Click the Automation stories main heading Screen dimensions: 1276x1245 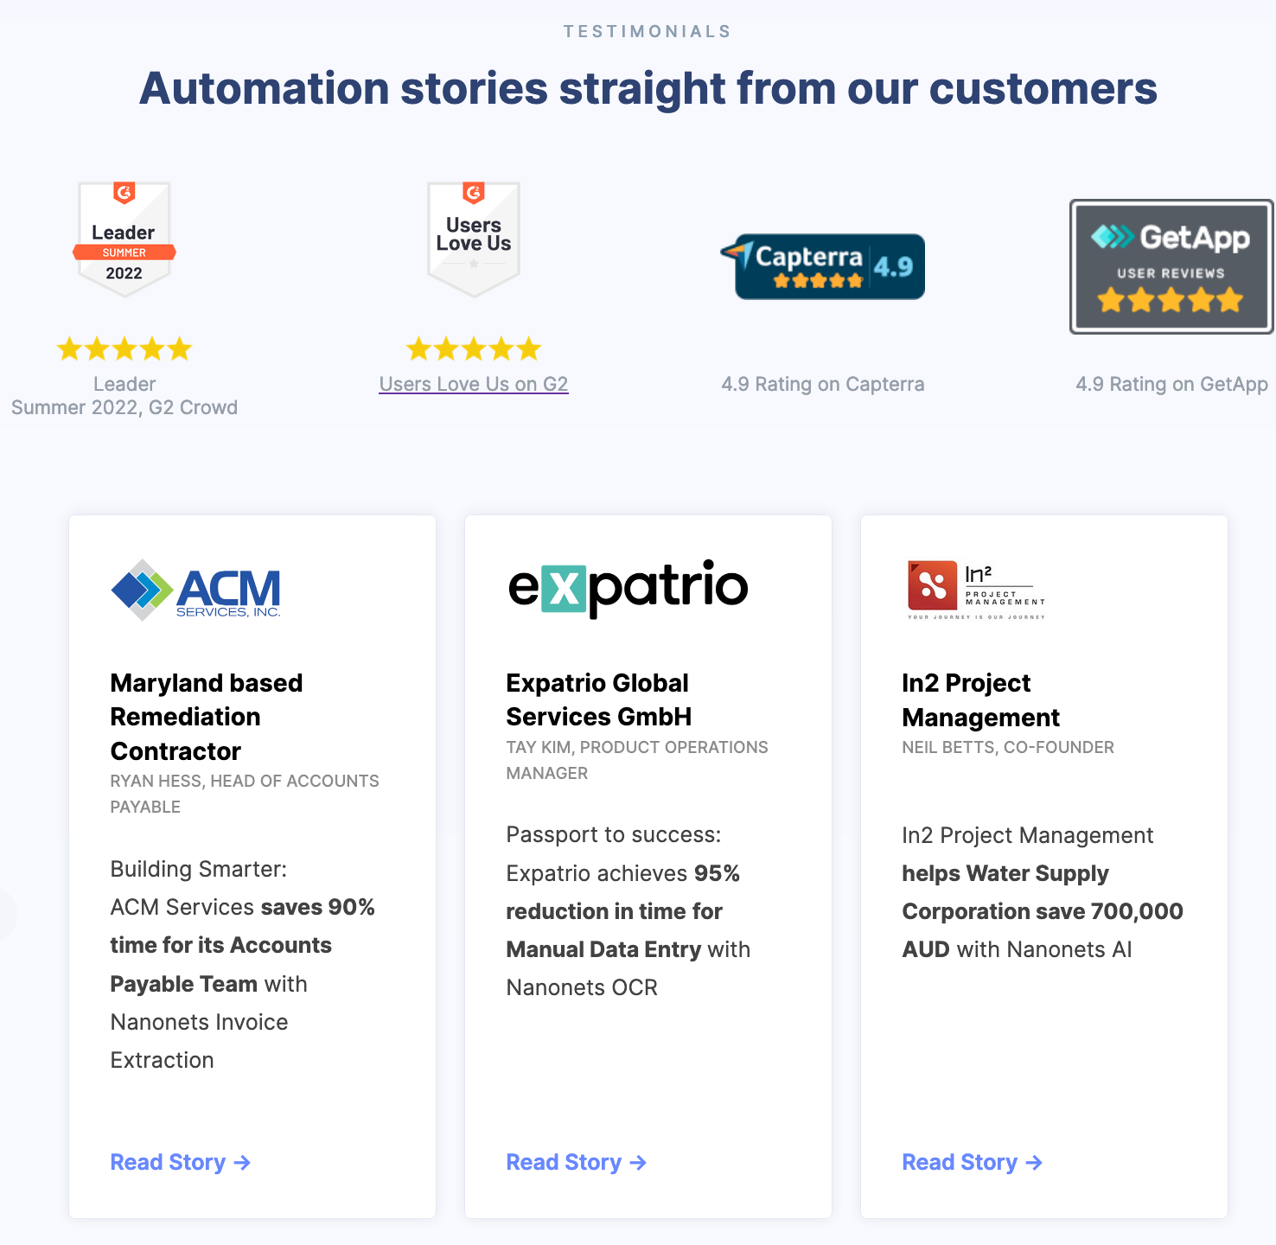(648, 88)
